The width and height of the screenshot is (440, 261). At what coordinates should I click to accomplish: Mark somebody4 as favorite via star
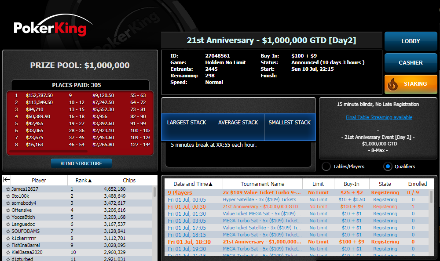[x=8, y=203]
